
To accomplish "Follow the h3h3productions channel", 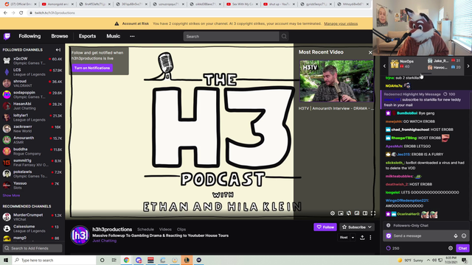I will tap(325, 227).
